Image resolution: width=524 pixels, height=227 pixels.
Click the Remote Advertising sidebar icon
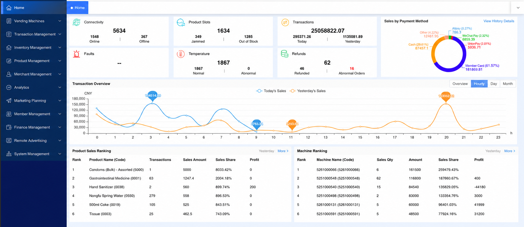[9, 141]
